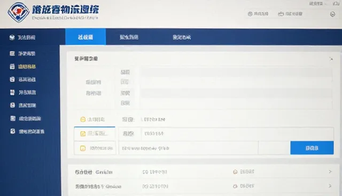The image size is (342, 196).
Task: Click the third gray input field in the form
Action: [236, 93]
